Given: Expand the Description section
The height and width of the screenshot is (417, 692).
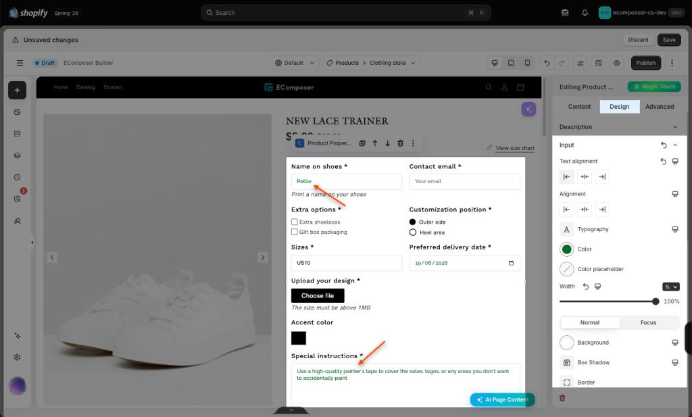Looking at the screenshot, I should click(619, 127).
